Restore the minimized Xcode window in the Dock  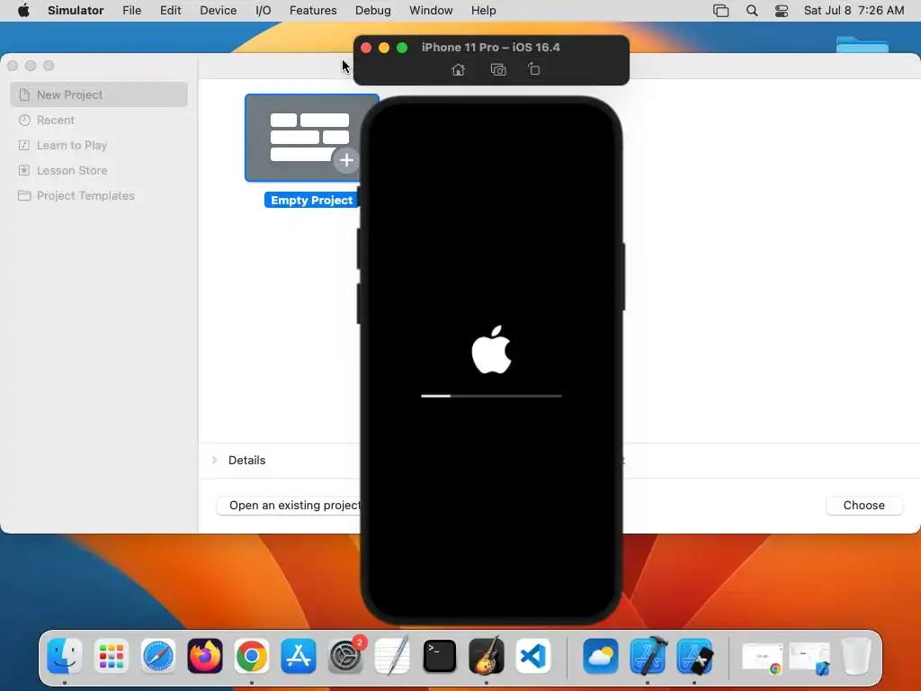tap(809, 658)
